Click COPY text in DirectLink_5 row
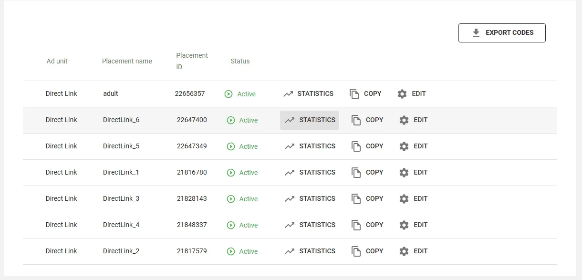 pyautogui.click(x=374, y=146)
